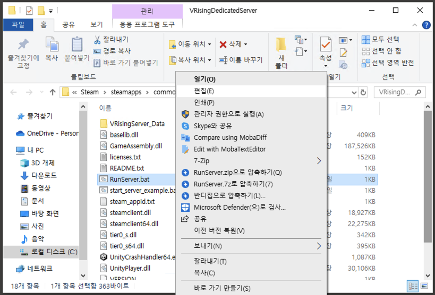Select Network (네트워크) in navigation pane
The image size is (435, 295).
pos(34,269)
